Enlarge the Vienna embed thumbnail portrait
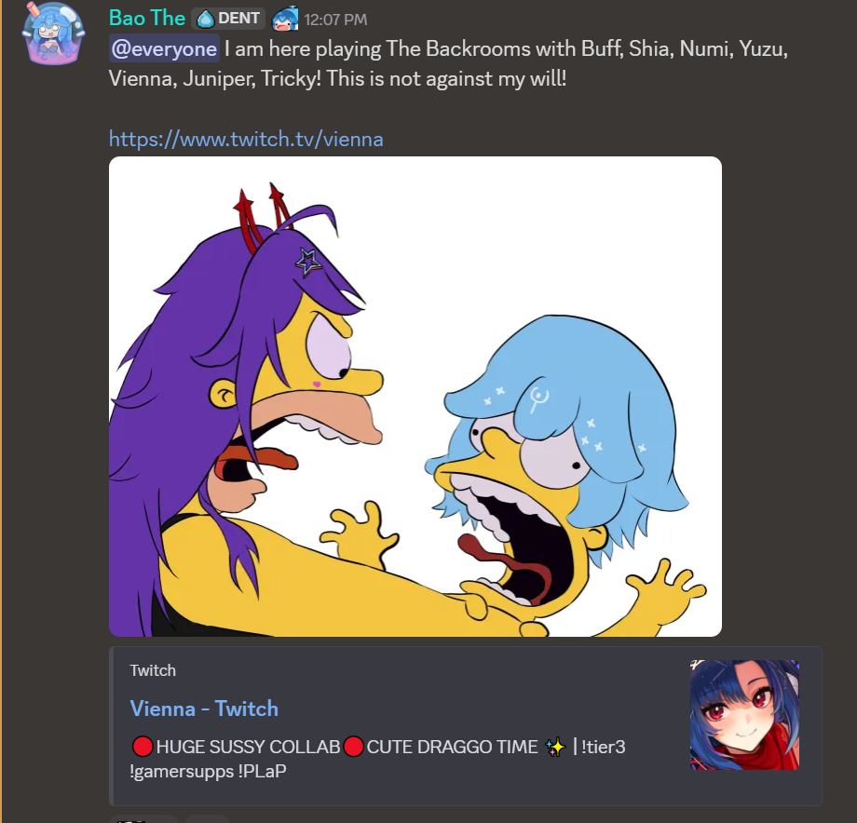 click(744, 715)
